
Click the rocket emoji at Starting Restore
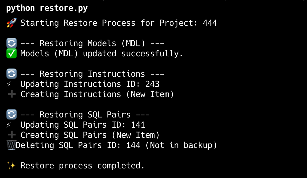coord(11,23)
